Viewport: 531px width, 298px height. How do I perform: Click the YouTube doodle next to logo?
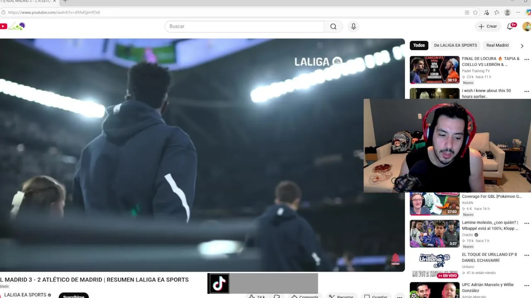17,26
